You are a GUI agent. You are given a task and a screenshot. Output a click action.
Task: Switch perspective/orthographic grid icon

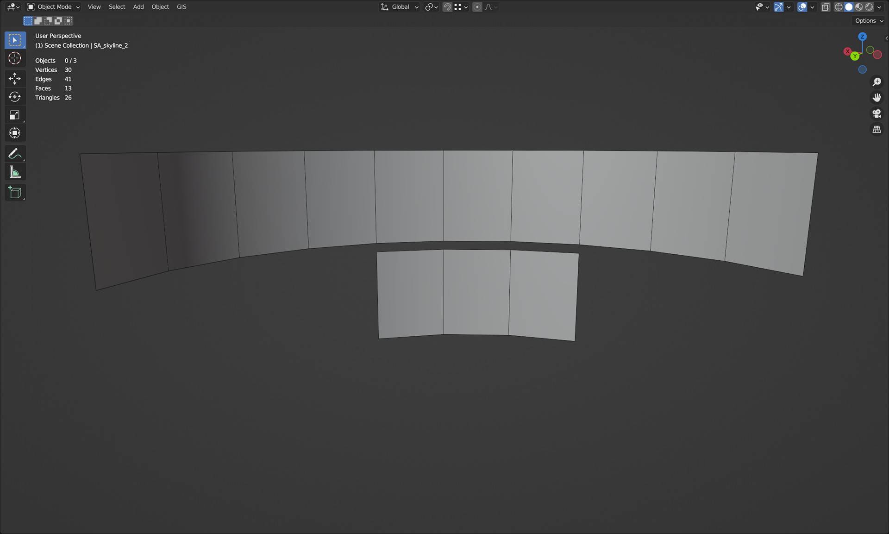[876, 130]
